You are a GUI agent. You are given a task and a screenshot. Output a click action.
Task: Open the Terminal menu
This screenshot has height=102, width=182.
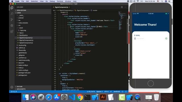(x=60, y=1)
